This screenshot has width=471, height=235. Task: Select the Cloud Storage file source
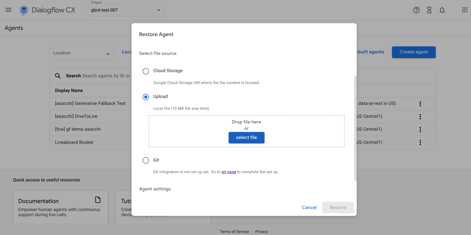(146, 71)
